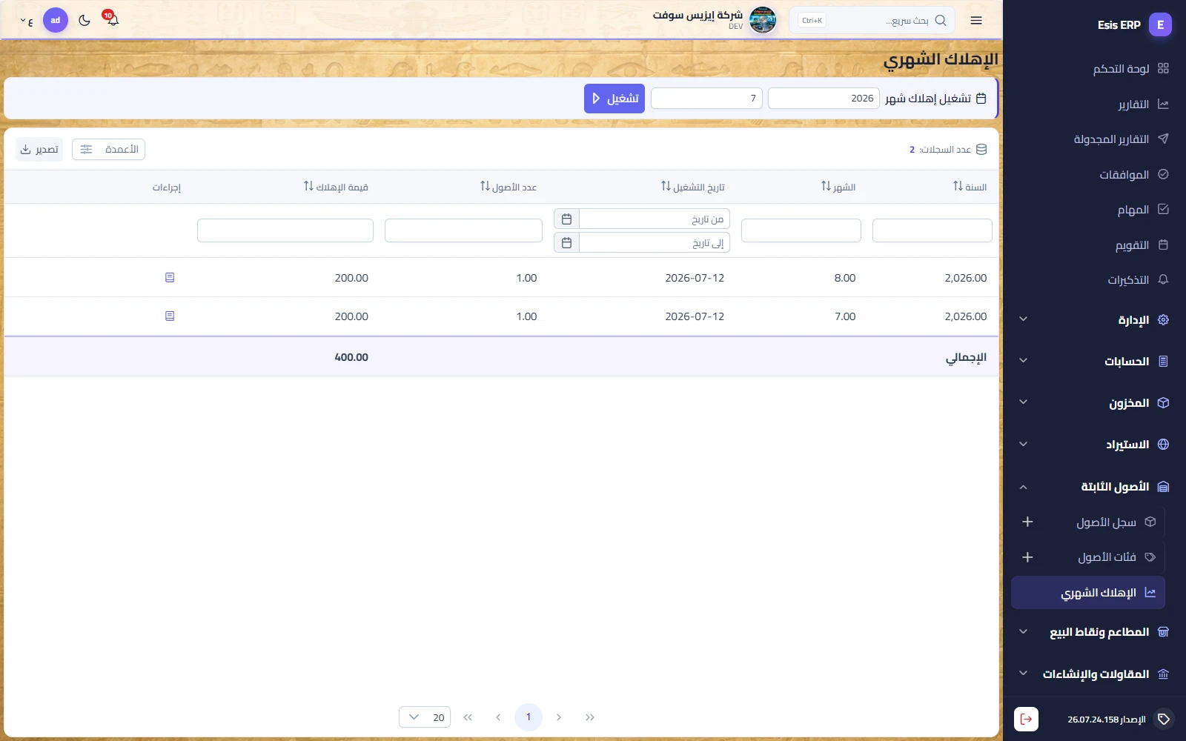Expand المقاولات والإنشاءات section
The width and height of the screenshot is (1186, 741).
click(x=1094, y=674)
